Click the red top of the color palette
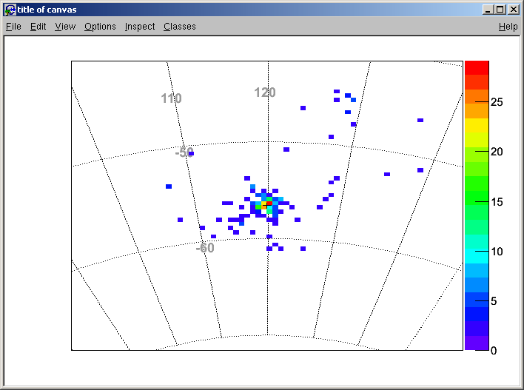 click(x=477, y=68)
